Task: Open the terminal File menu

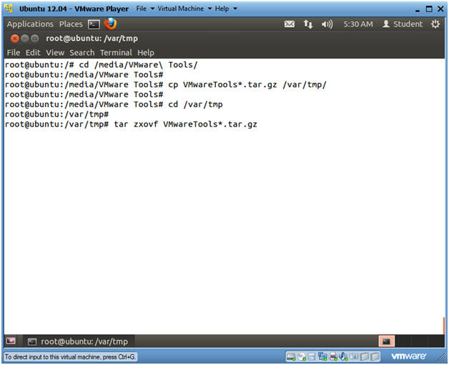Action: coord(14,53)
